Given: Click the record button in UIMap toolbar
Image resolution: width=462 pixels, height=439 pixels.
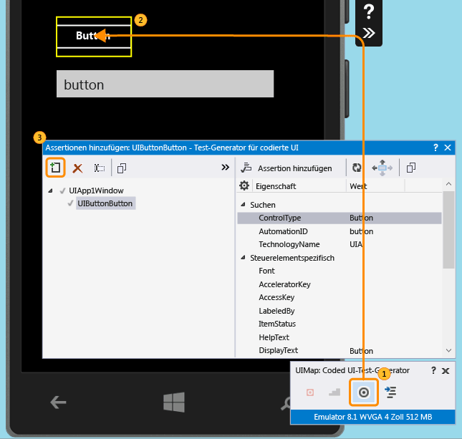Looking at the screenshot, I should pos(310,392).
